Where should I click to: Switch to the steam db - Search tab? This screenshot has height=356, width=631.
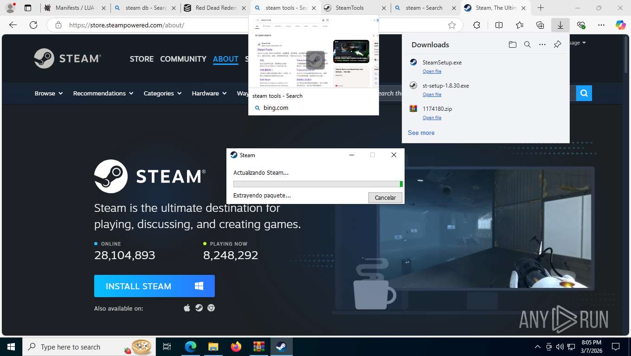coord(145,8)
